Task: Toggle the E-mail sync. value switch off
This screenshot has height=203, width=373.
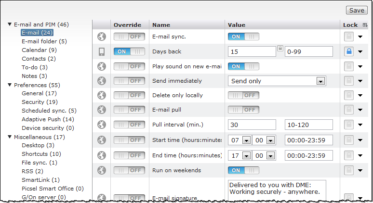Action: click(x=243, y=37)
